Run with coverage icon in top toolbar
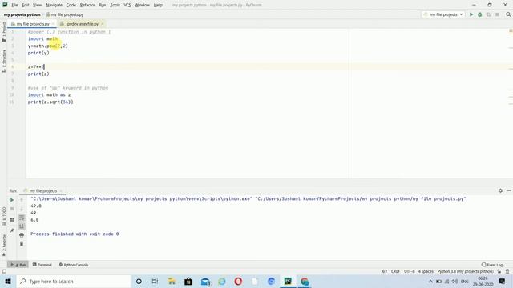 tap(488, 14)
